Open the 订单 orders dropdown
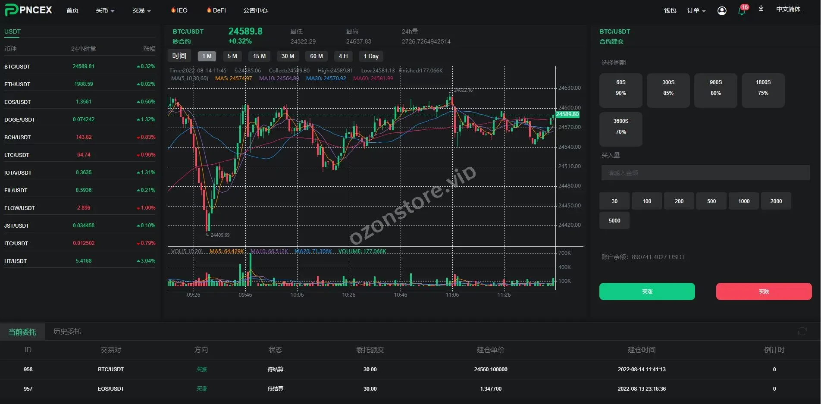 click(x=696, y=10)
